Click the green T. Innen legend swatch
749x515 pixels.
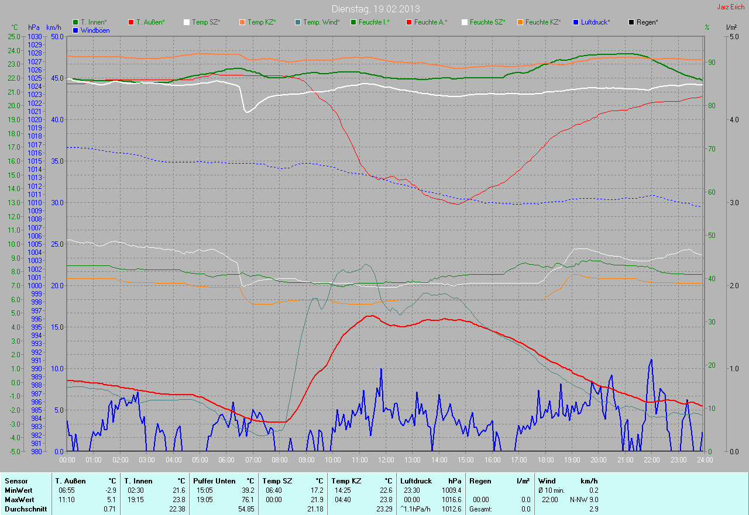coord(75,22)
